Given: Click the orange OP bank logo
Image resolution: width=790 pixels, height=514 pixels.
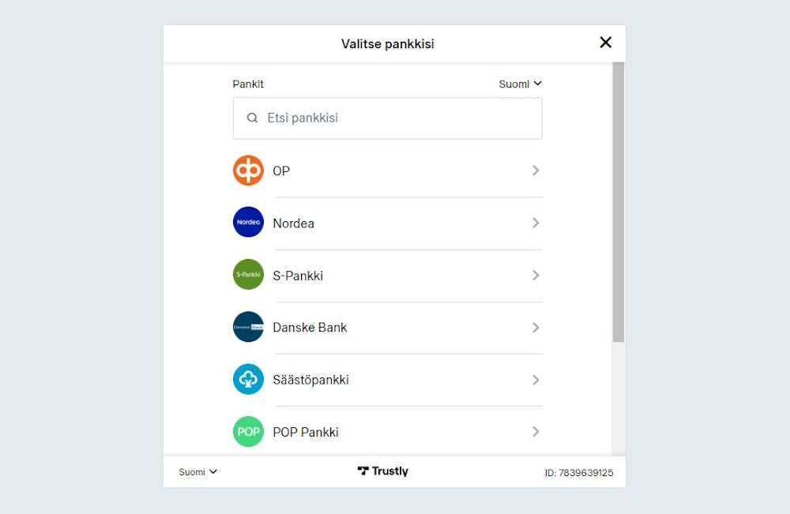Looking at the screenshot, I should click(x=248, y=171).
